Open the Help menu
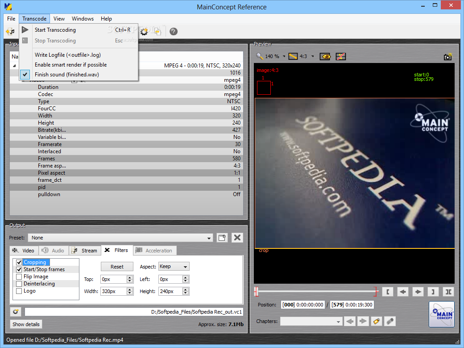464x348 pixels. tap(106, 19)
